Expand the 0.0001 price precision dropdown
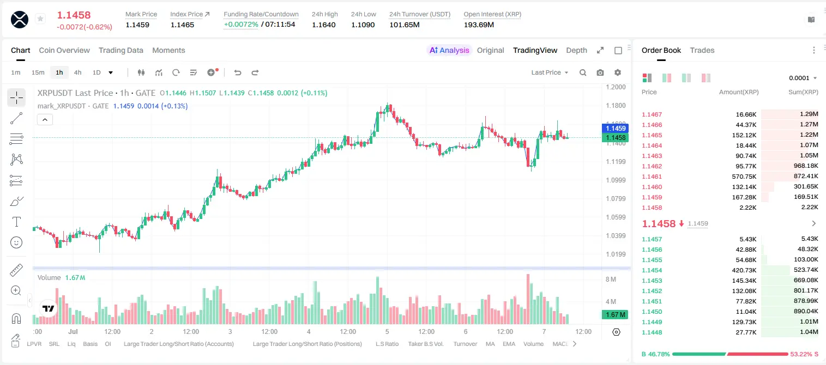Image resolution: width=826 pixels, height=365 pixels. coord(803,78)
